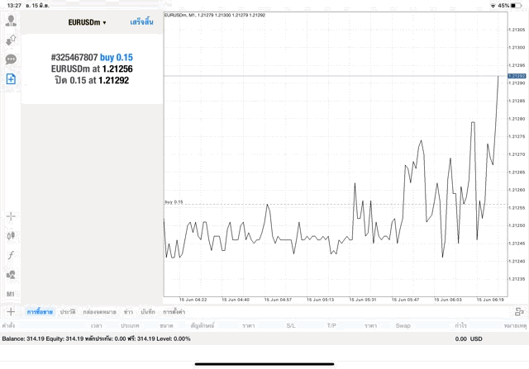Select order number #325467807 text

[x=74, y=57]
